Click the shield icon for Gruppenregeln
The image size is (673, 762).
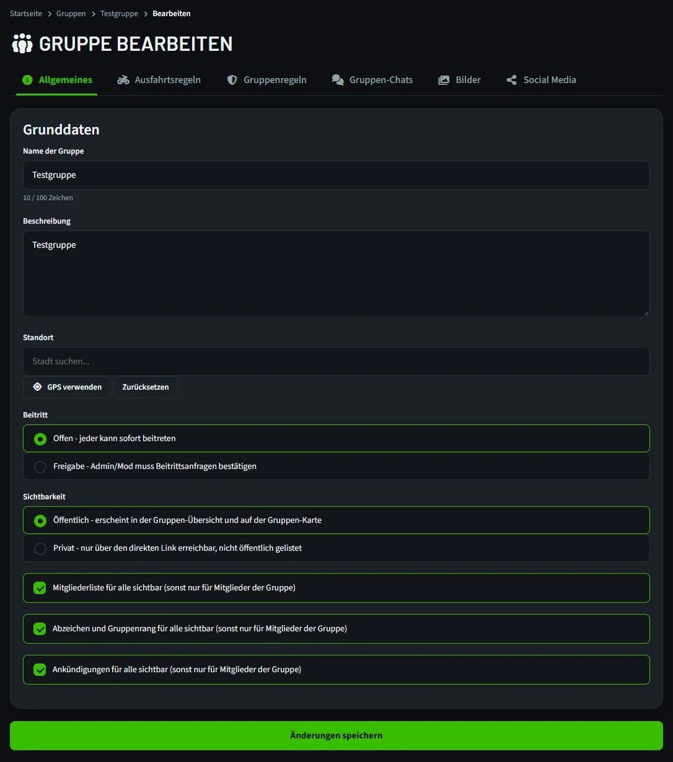coord(232,80)
